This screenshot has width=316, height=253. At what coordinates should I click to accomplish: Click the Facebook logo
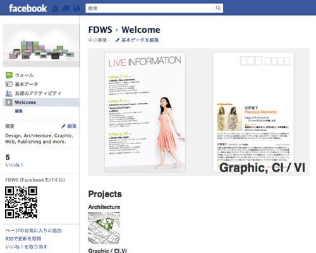tap(28, 8)
